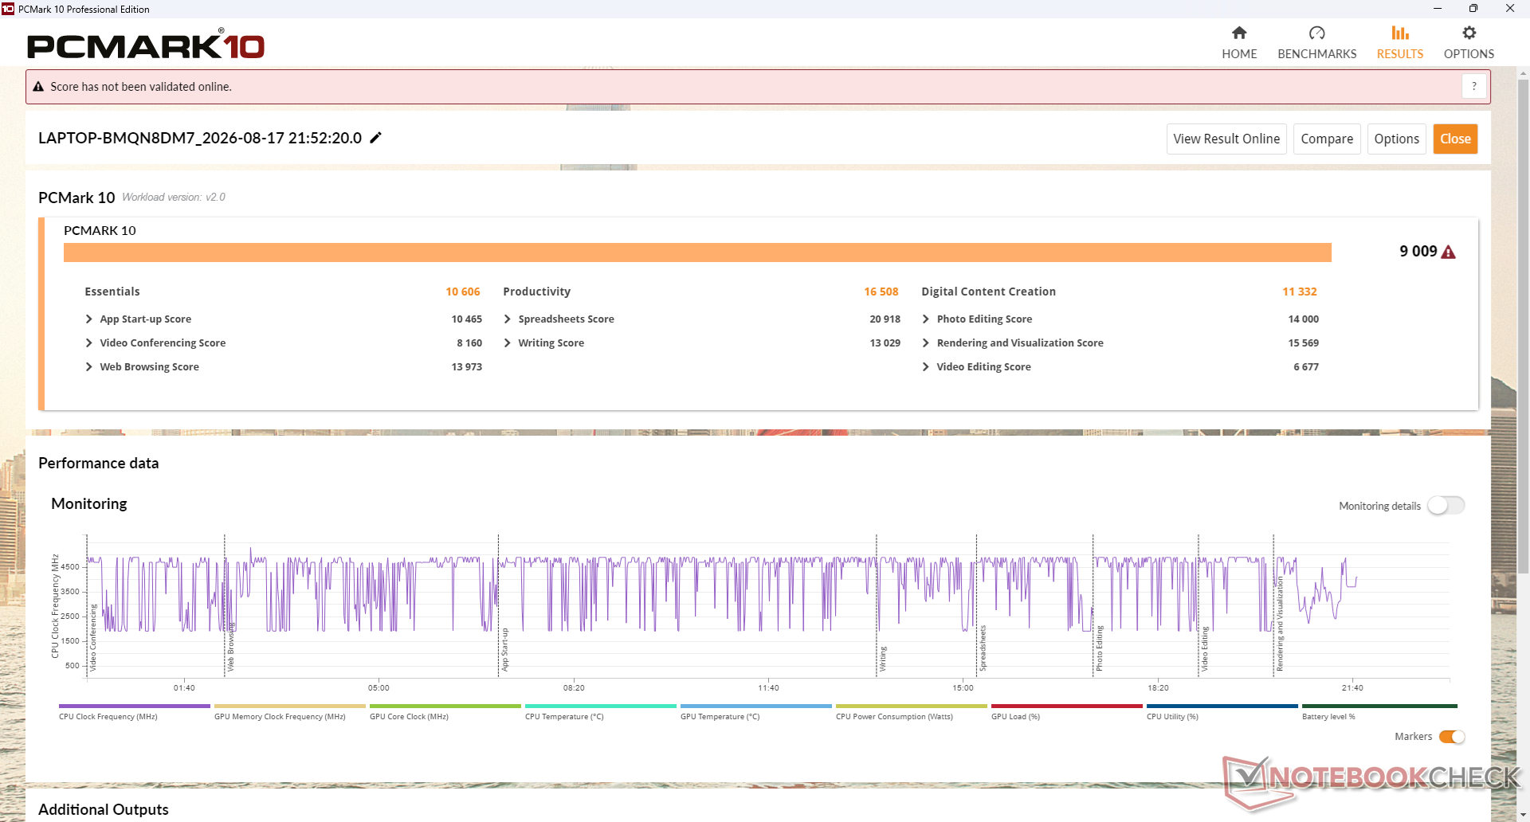Click the Rendering and Visualization chart marker
Image resolution: width=1530 pixels, height=822 pixels.
[1280, 624]
